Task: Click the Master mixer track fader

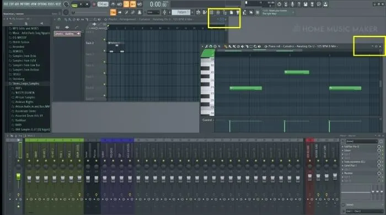Action: (18, 176)
